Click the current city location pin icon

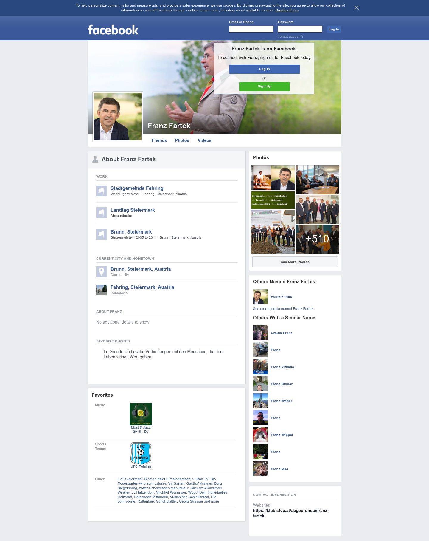coord(102,272)
